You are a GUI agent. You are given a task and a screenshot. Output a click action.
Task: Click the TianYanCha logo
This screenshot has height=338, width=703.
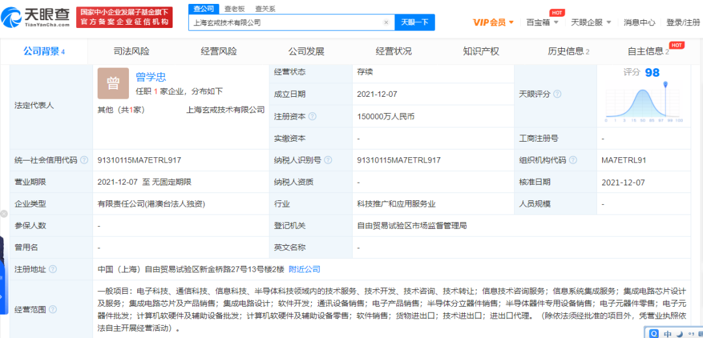point(38,17)
